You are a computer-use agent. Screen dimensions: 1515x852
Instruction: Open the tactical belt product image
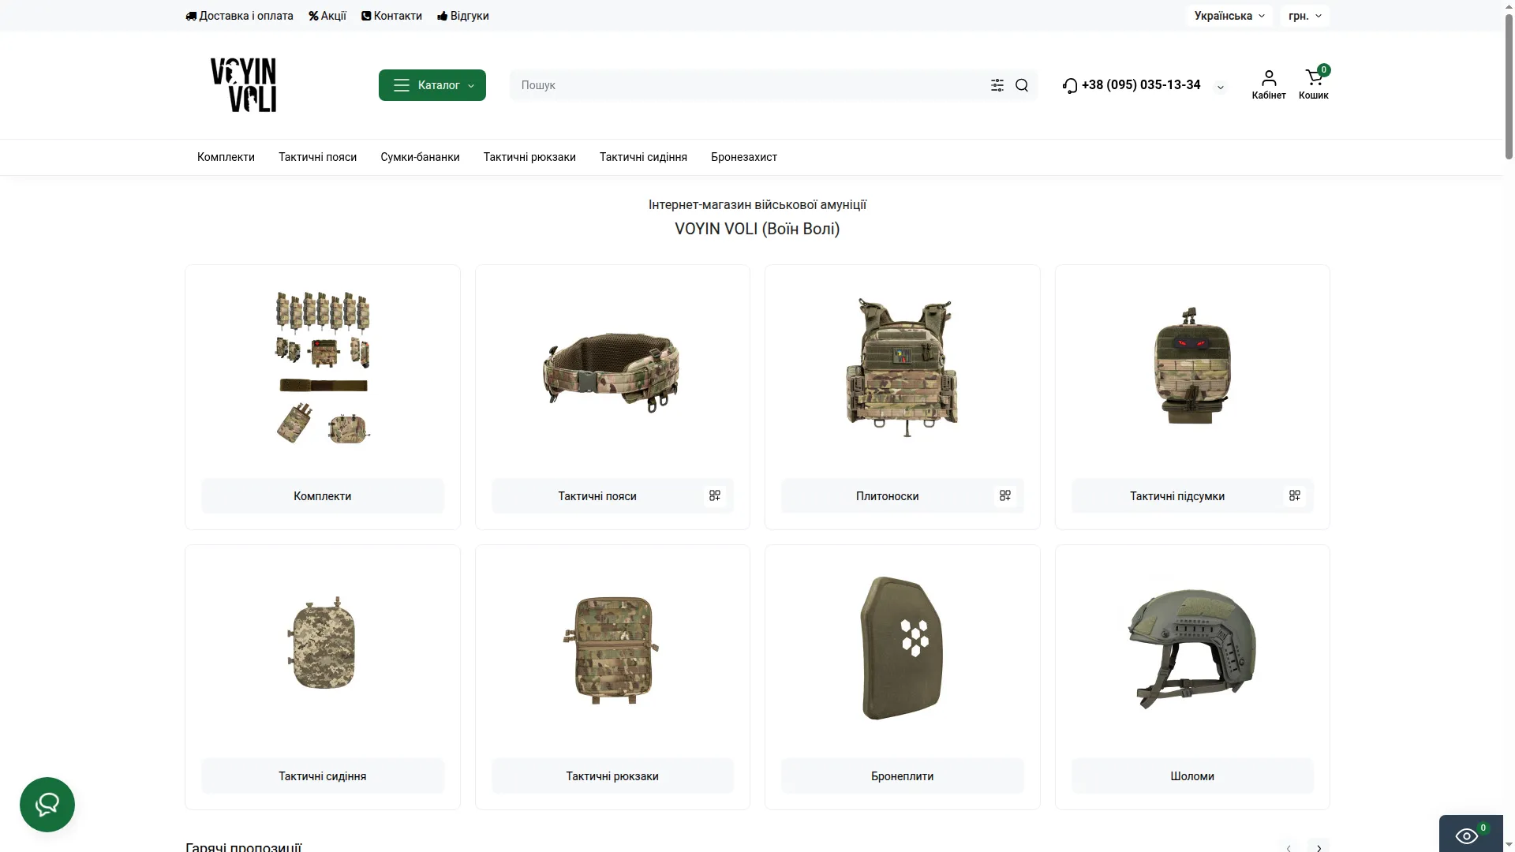(612, 372)
